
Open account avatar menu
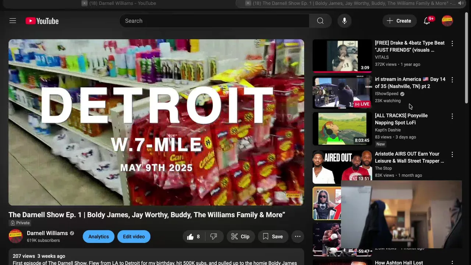click(447, 21)
